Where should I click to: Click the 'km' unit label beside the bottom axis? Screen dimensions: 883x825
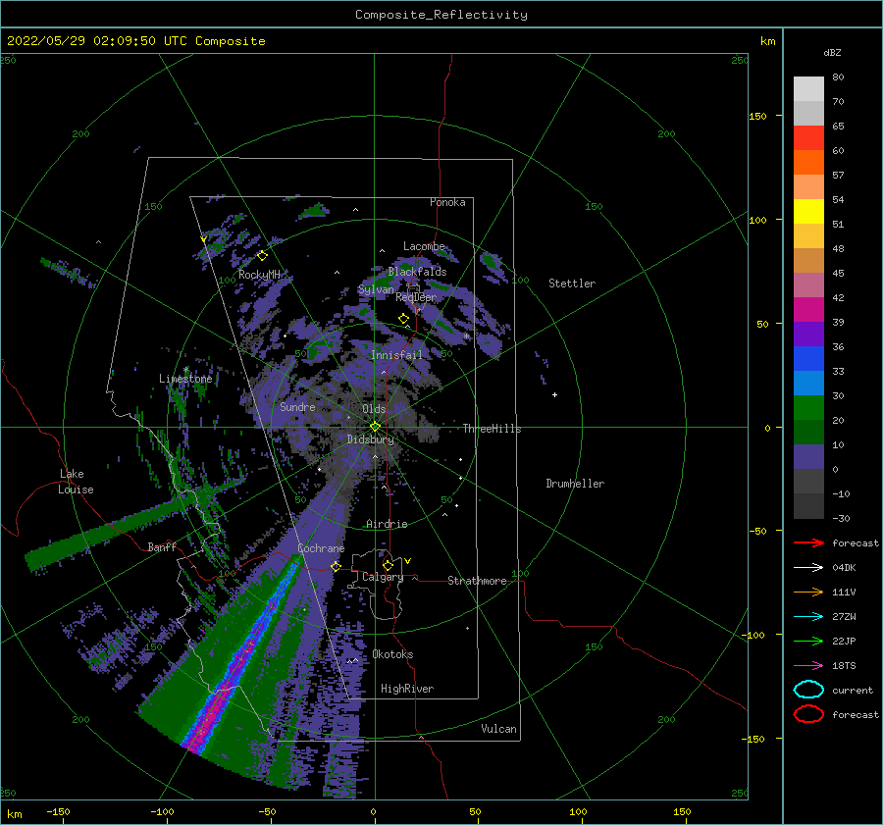[x=14, y=814]
